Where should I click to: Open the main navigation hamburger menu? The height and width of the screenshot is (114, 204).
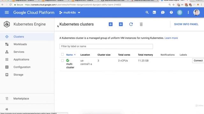(7, 12)
